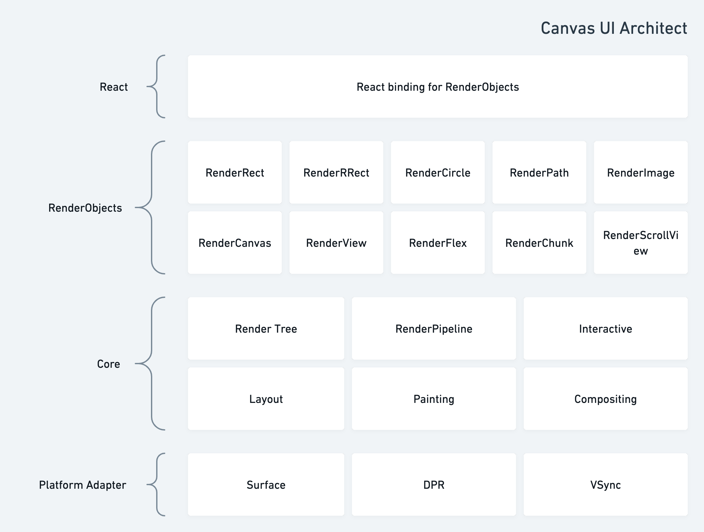Select the RenderRect box
The image size is (704, 532).
point(235,172)
